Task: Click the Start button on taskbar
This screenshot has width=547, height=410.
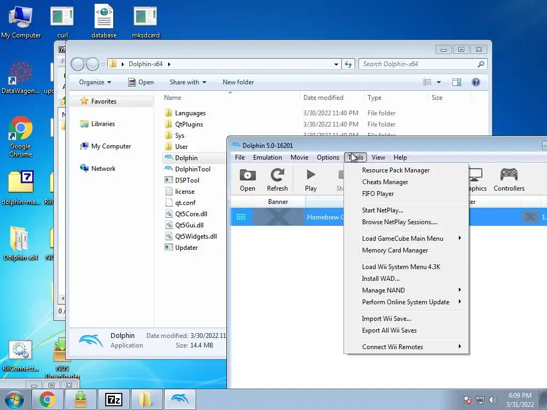Action: pyautogui.click(x=14, y=399)
